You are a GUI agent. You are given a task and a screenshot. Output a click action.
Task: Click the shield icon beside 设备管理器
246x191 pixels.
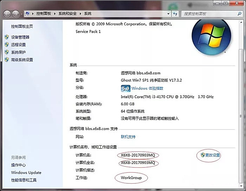tap(7, 37)
